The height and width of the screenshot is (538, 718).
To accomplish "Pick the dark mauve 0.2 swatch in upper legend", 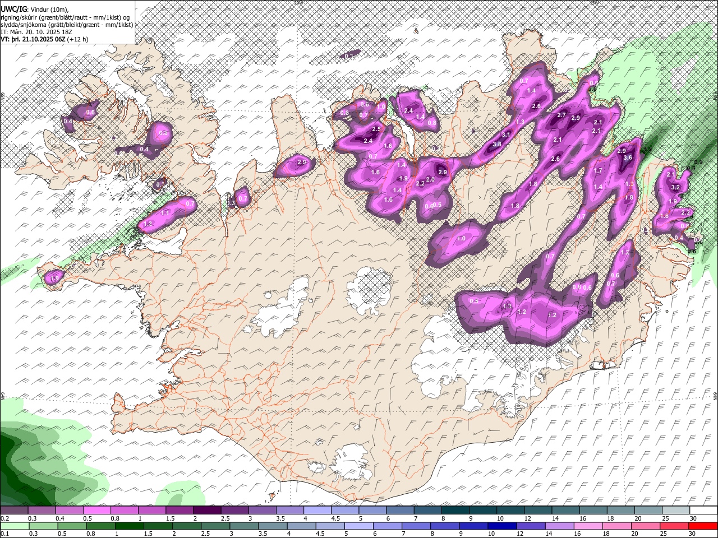I will click(x=14, y=511).
